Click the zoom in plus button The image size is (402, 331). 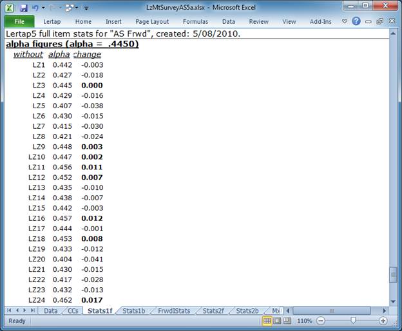tap(383, 321)
